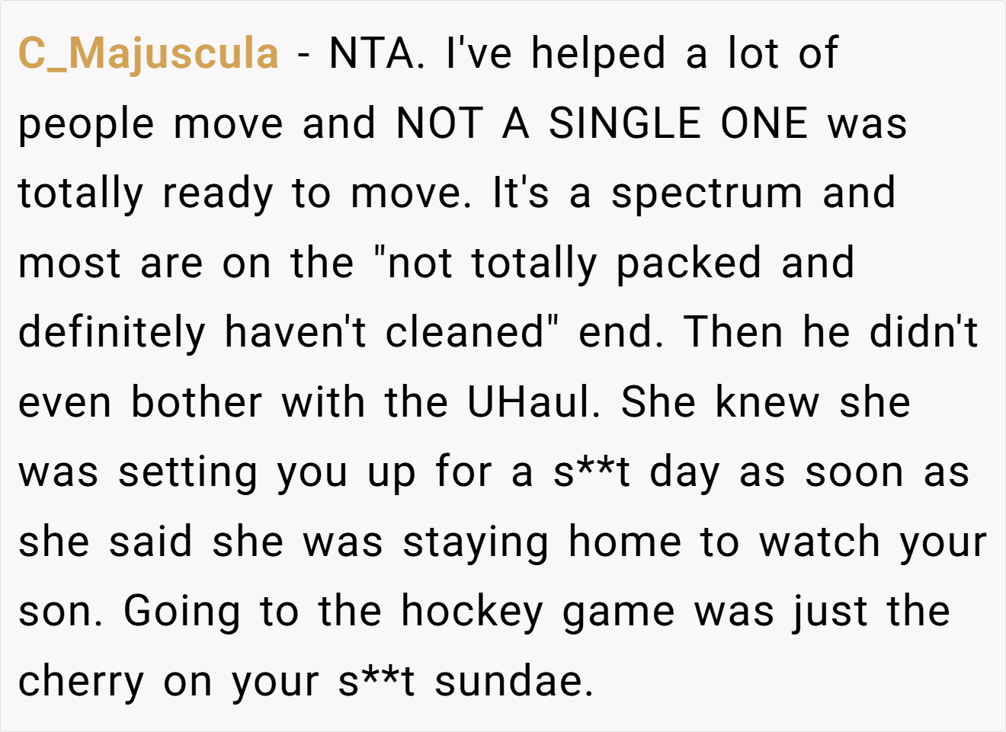Click the words 'as soon as'

tap(854, 472)
